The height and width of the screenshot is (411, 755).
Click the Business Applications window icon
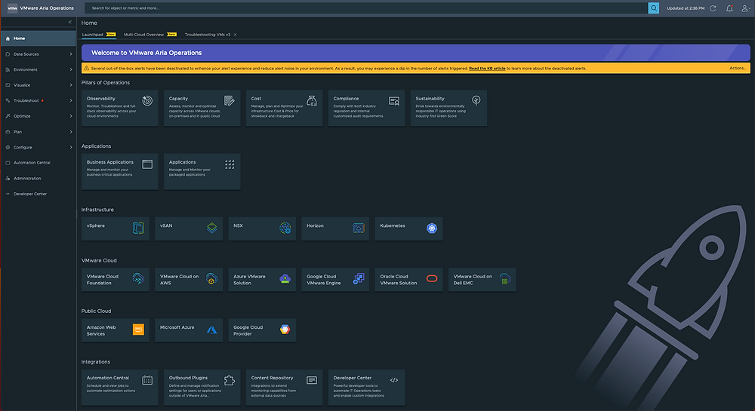pos(147,164)
